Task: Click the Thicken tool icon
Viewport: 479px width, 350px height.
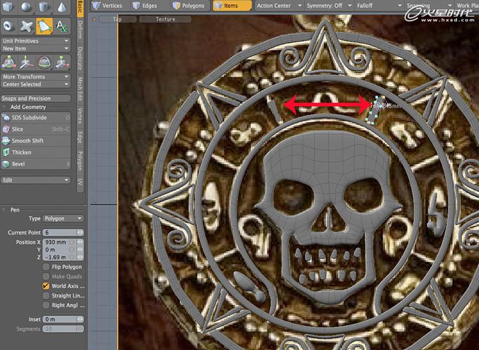Action: pos(6,153)
